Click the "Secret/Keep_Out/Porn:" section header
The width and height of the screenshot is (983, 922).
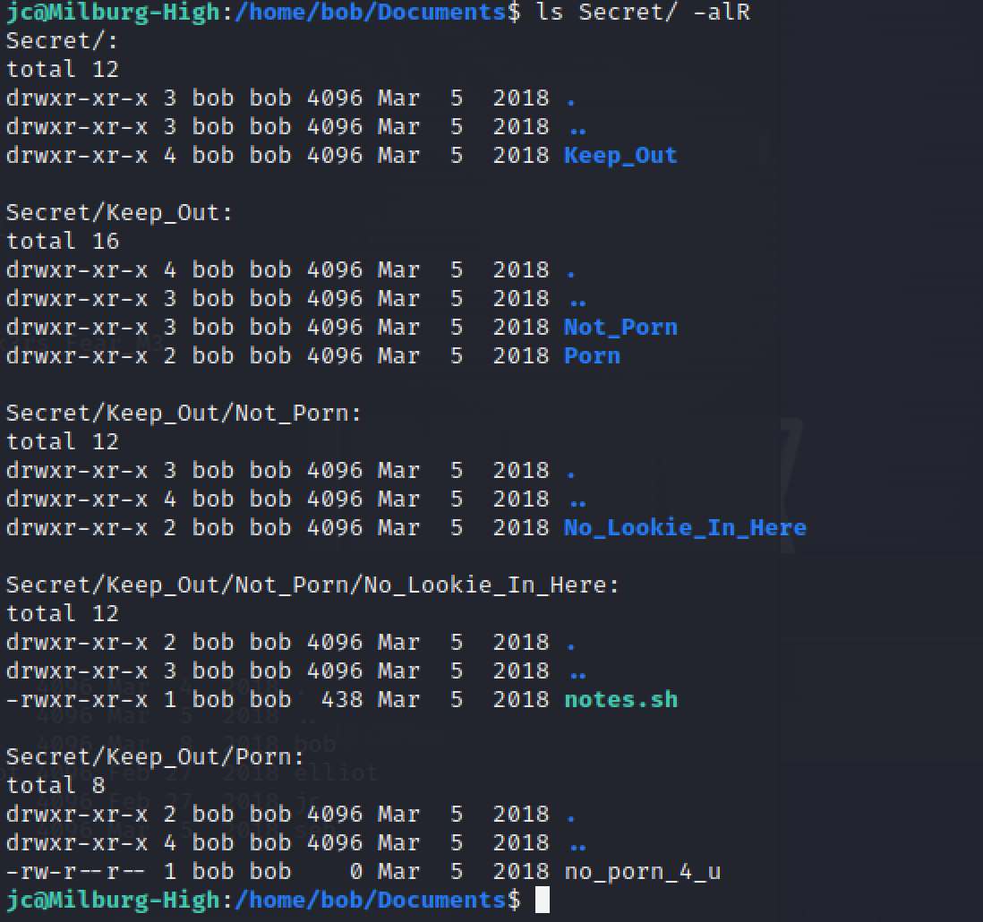[x=155, y=756]
